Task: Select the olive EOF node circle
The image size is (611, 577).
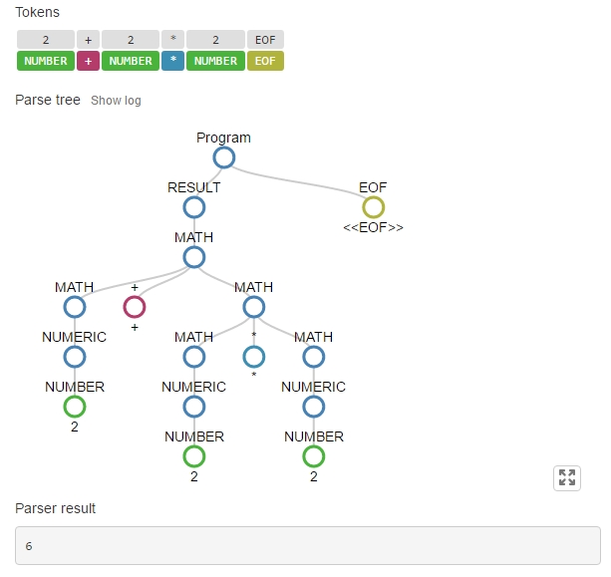Action: click(373, 207)
